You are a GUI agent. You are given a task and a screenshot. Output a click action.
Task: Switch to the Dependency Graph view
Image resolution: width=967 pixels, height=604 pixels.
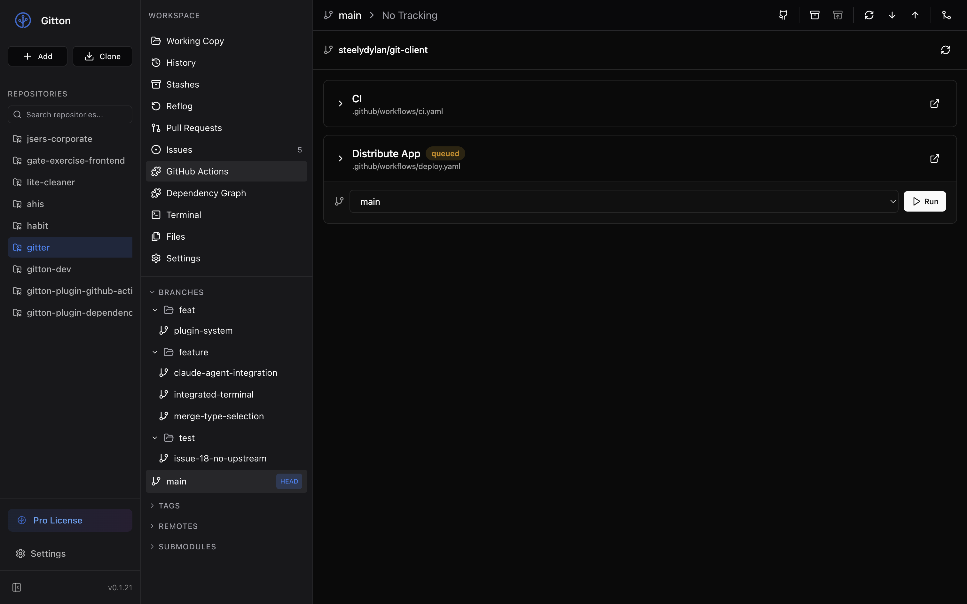(206, 193)
